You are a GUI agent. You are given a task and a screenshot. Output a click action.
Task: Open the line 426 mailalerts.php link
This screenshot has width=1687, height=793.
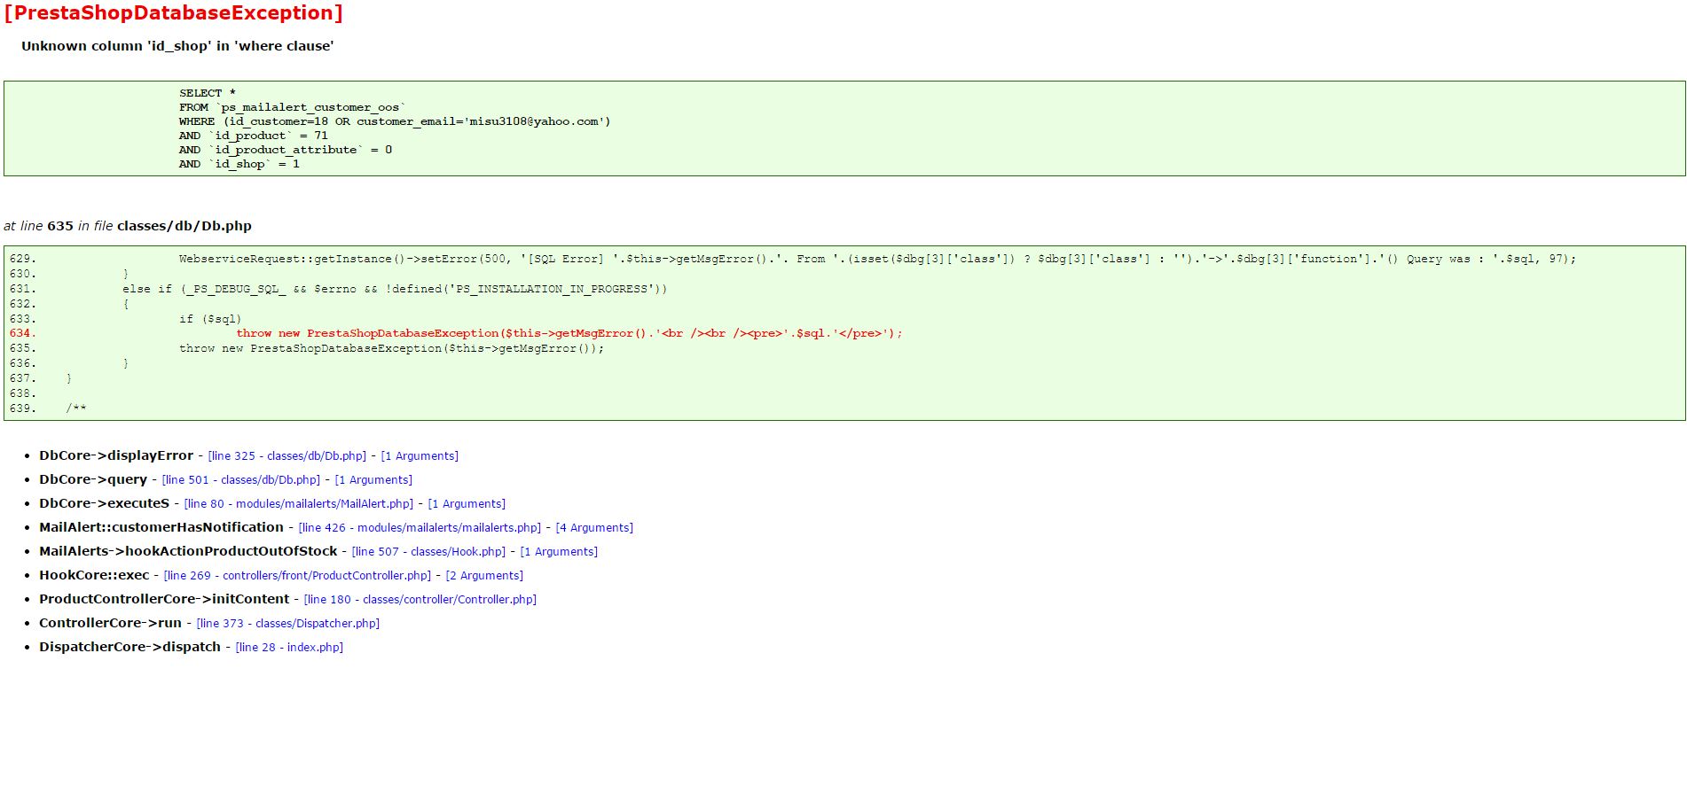coord(420,528)
